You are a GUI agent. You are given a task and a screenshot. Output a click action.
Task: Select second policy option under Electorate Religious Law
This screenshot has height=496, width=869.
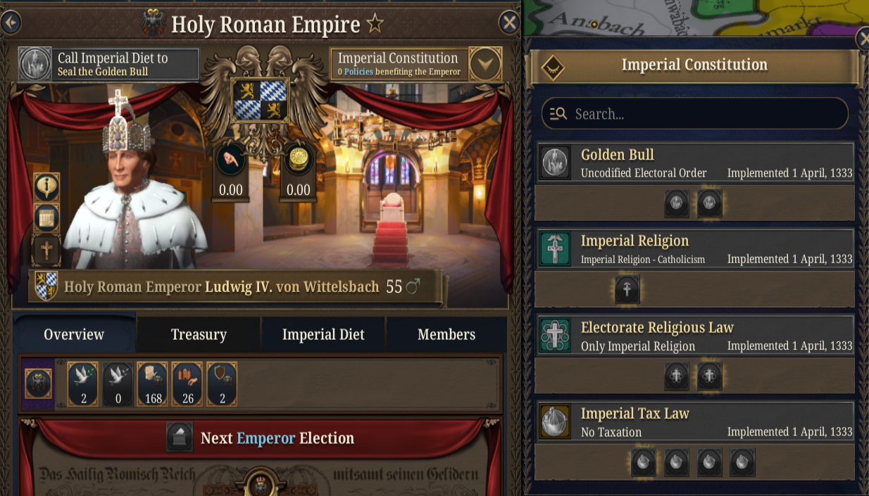[x=709, y=376]
